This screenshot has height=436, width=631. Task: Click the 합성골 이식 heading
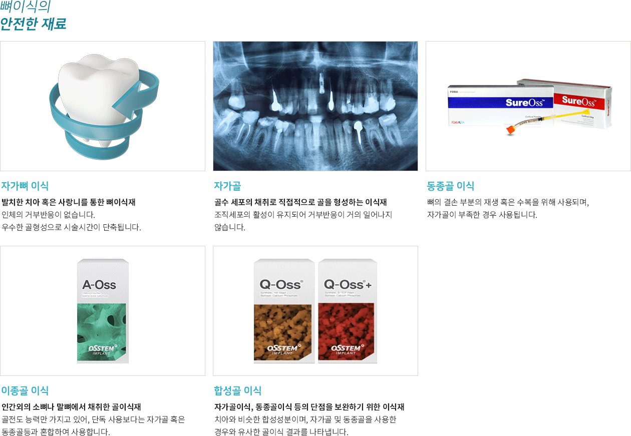(238, 390)
